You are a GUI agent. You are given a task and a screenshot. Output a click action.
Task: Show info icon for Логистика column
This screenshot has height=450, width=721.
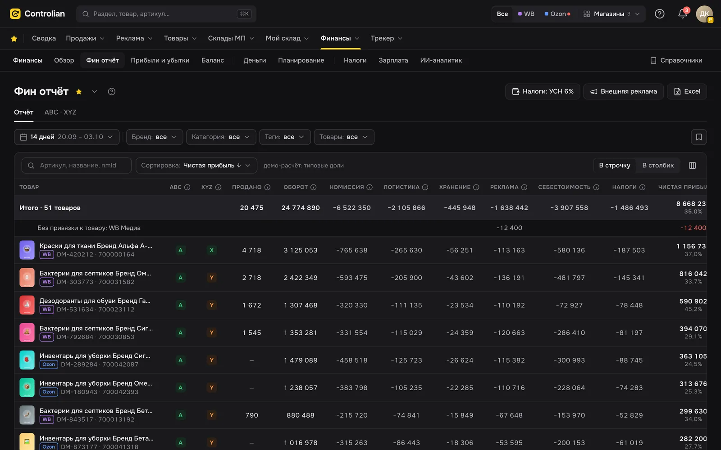(x=425, y=187)
